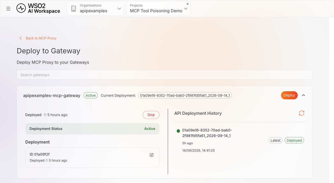Go back to MCP Proxy
The width and height of the screenshot is (334, 183).
pos(41,38)
